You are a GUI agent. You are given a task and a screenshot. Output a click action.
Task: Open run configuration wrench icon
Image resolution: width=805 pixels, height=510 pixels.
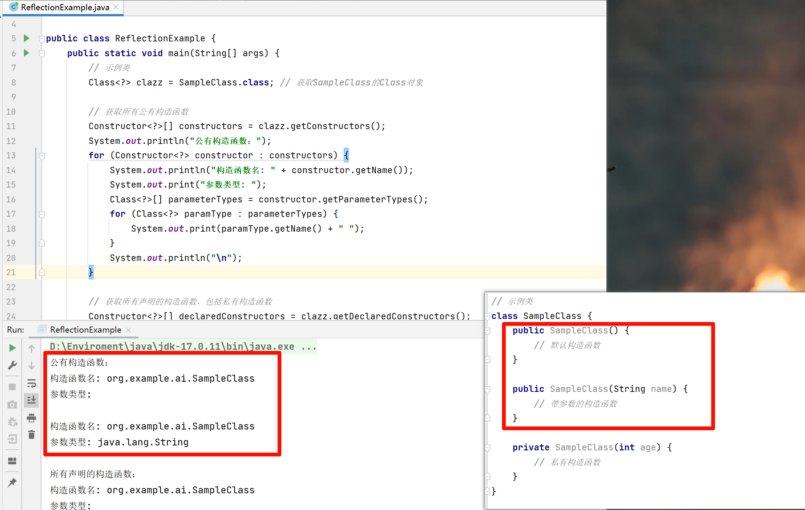[x=12, y=365]
